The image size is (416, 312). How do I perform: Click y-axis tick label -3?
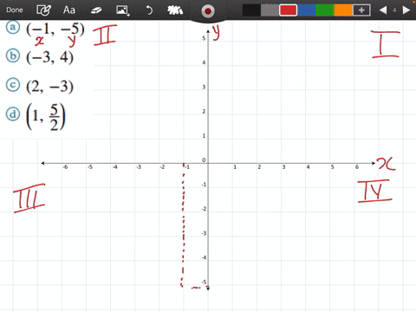[204, 233]
